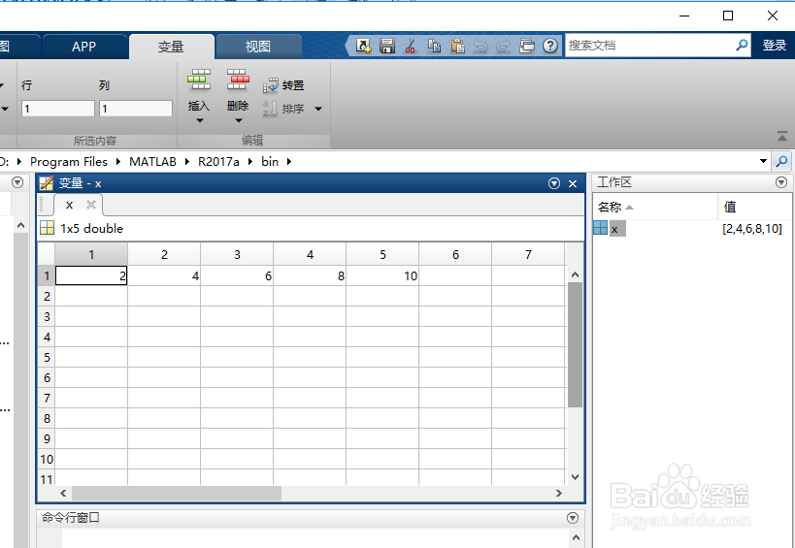Screen dimensions: 795x548
Task: Open Help question mark icon
Action: (550, 46)
